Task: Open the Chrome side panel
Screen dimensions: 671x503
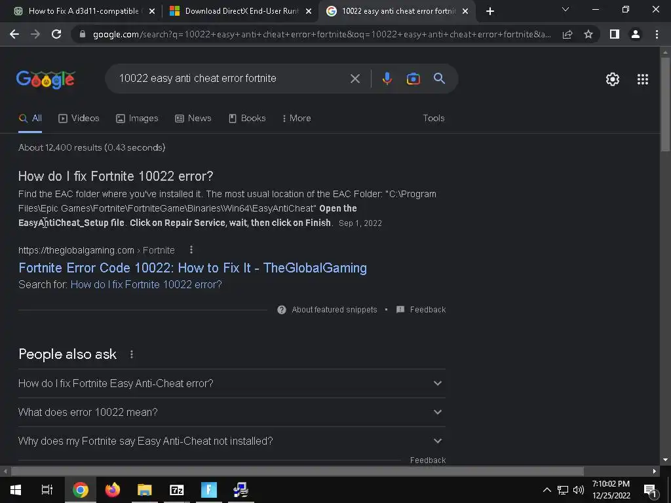Action: [615, 34]
